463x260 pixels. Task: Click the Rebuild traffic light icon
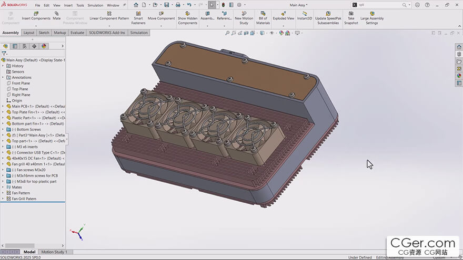click(223, 5)
